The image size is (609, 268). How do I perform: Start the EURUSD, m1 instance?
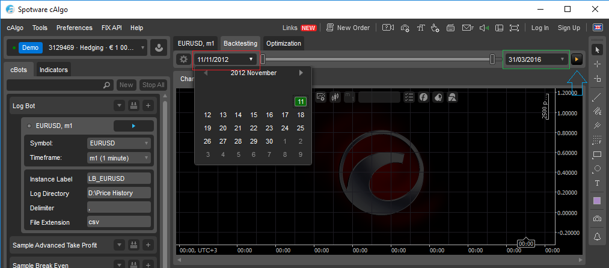pyautogui.click(x=133, y=126)
